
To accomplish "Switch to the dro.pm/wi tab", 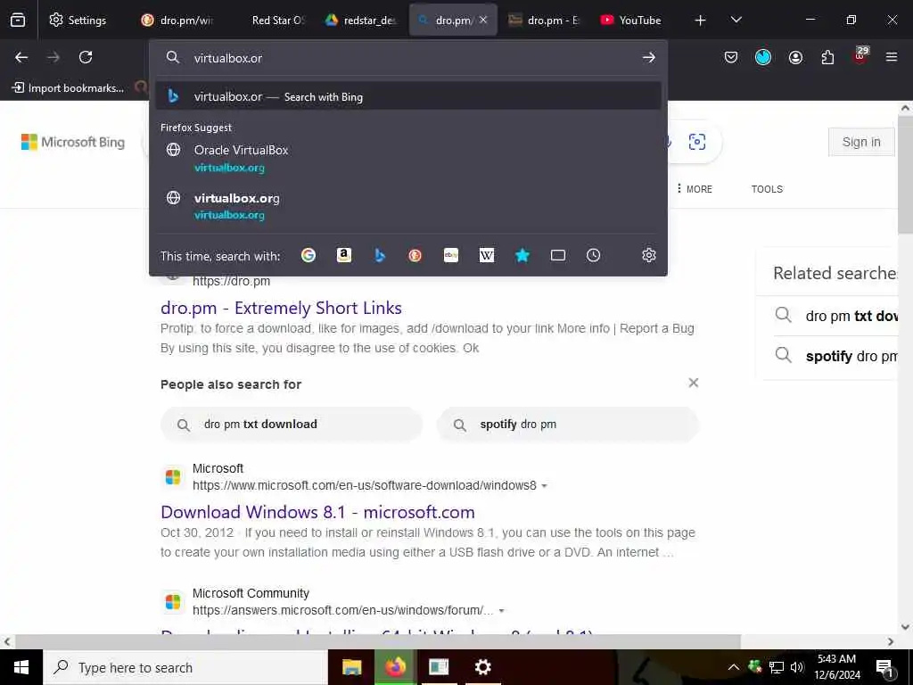I will 178,20.
